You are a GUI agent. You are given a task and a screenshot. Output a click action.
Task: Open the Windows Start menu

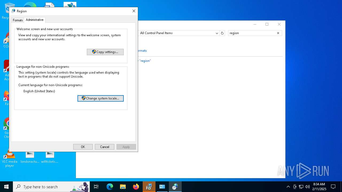point(6,187)
